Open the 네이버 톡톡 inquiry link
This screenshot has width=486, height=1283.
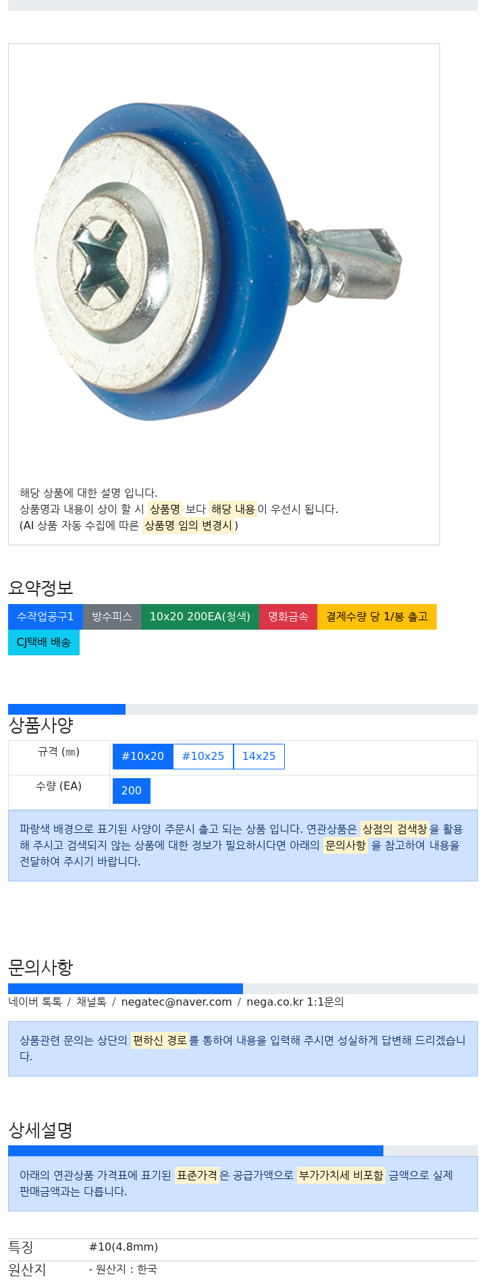tap(35, 1002)
